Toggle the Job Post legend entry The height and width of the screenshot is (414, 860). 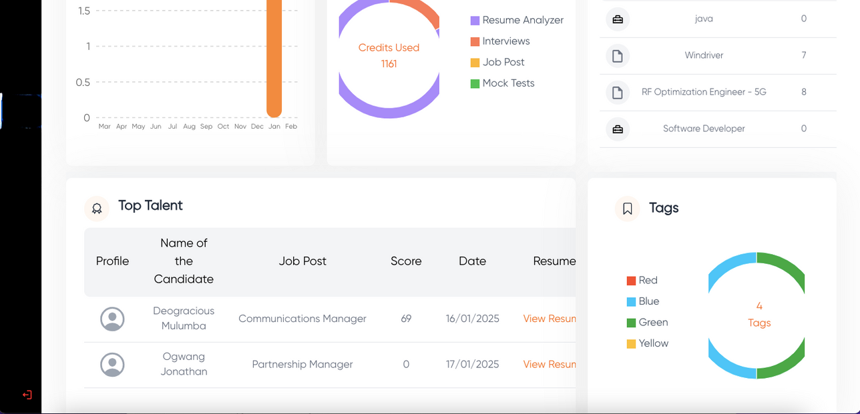point(497,63)
